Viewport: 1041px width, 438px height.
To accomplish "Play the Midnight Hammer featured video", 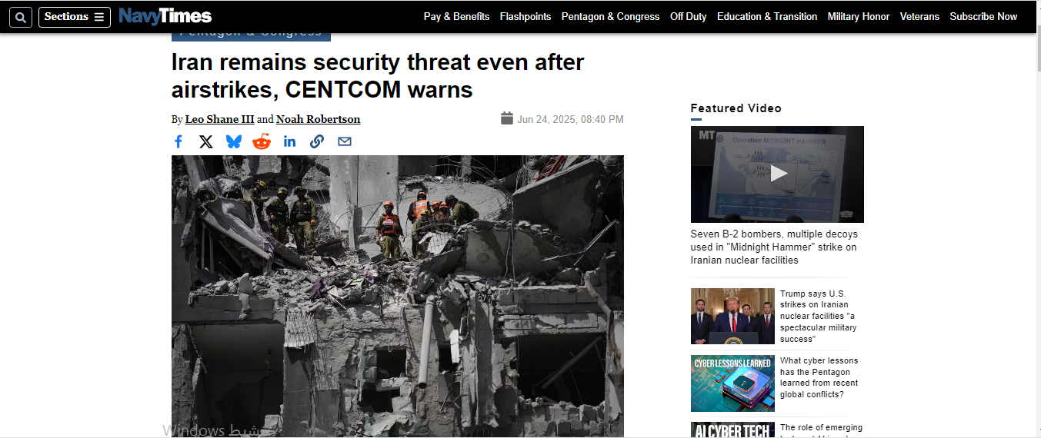I will [x=777, y=174].
